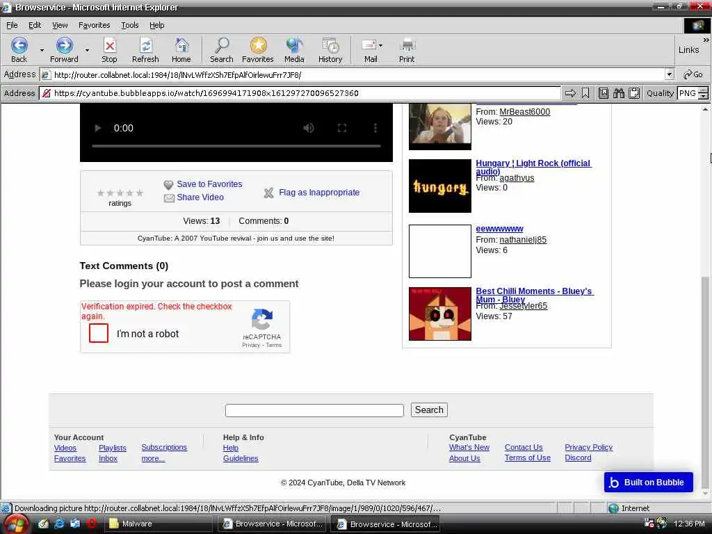Screen dimensions: 712x534
Task: Click the taskbar clock showing 12:36 PM
Action: (x=689, y=524)
